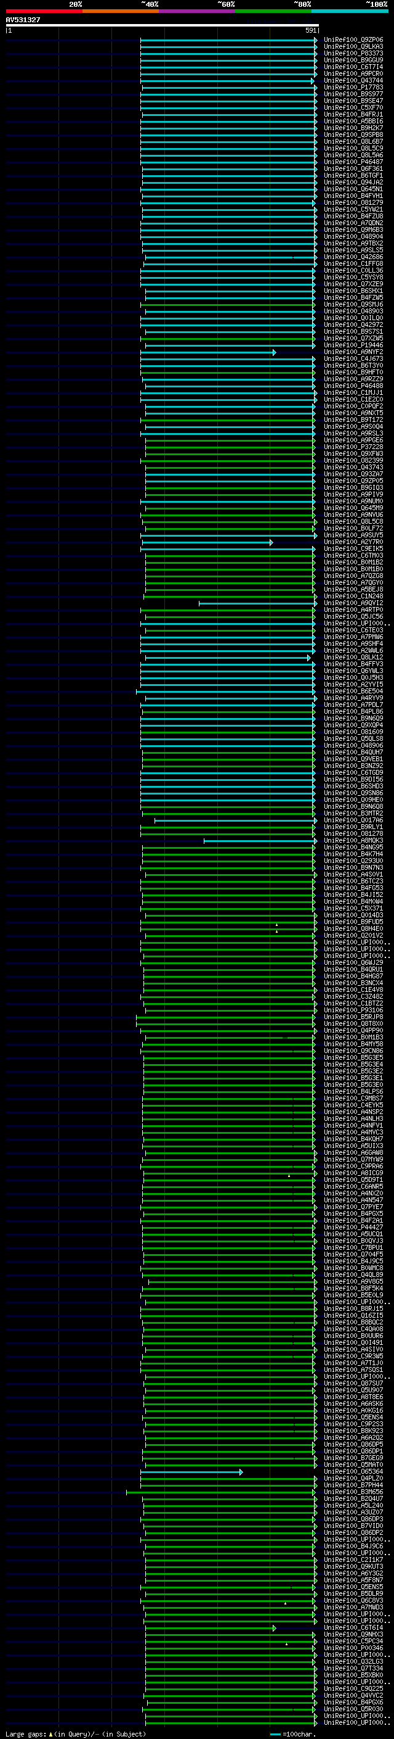Click the query end position 591

pyautogui.click(x=311, y=31)
